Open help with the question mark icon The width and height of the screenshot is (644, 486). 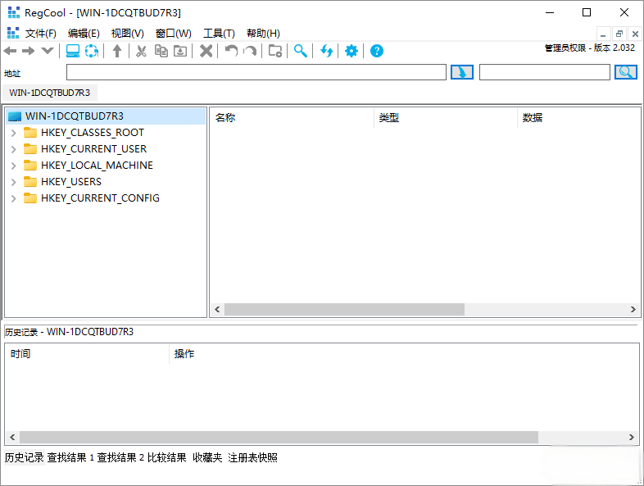coord(377,51)
